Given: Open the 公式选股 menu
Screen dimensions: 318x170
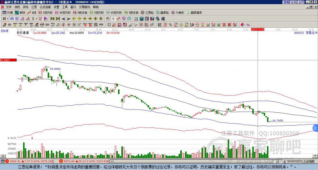Looking at the screenshot, I should click(45, 7).
